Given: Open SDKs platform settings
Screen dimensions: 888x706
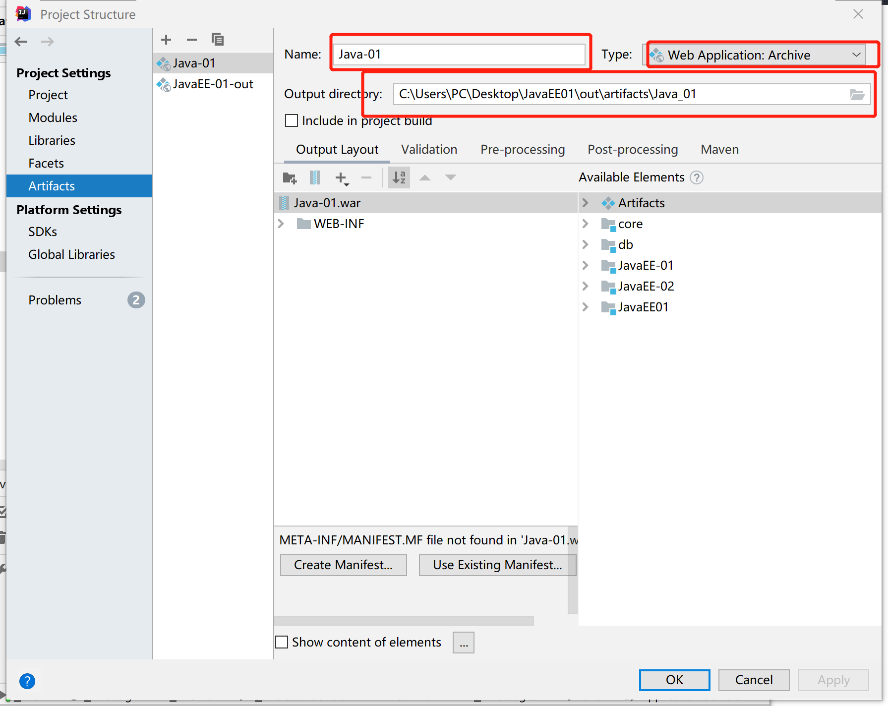Looking at the screenshot, I should [43, 232].
